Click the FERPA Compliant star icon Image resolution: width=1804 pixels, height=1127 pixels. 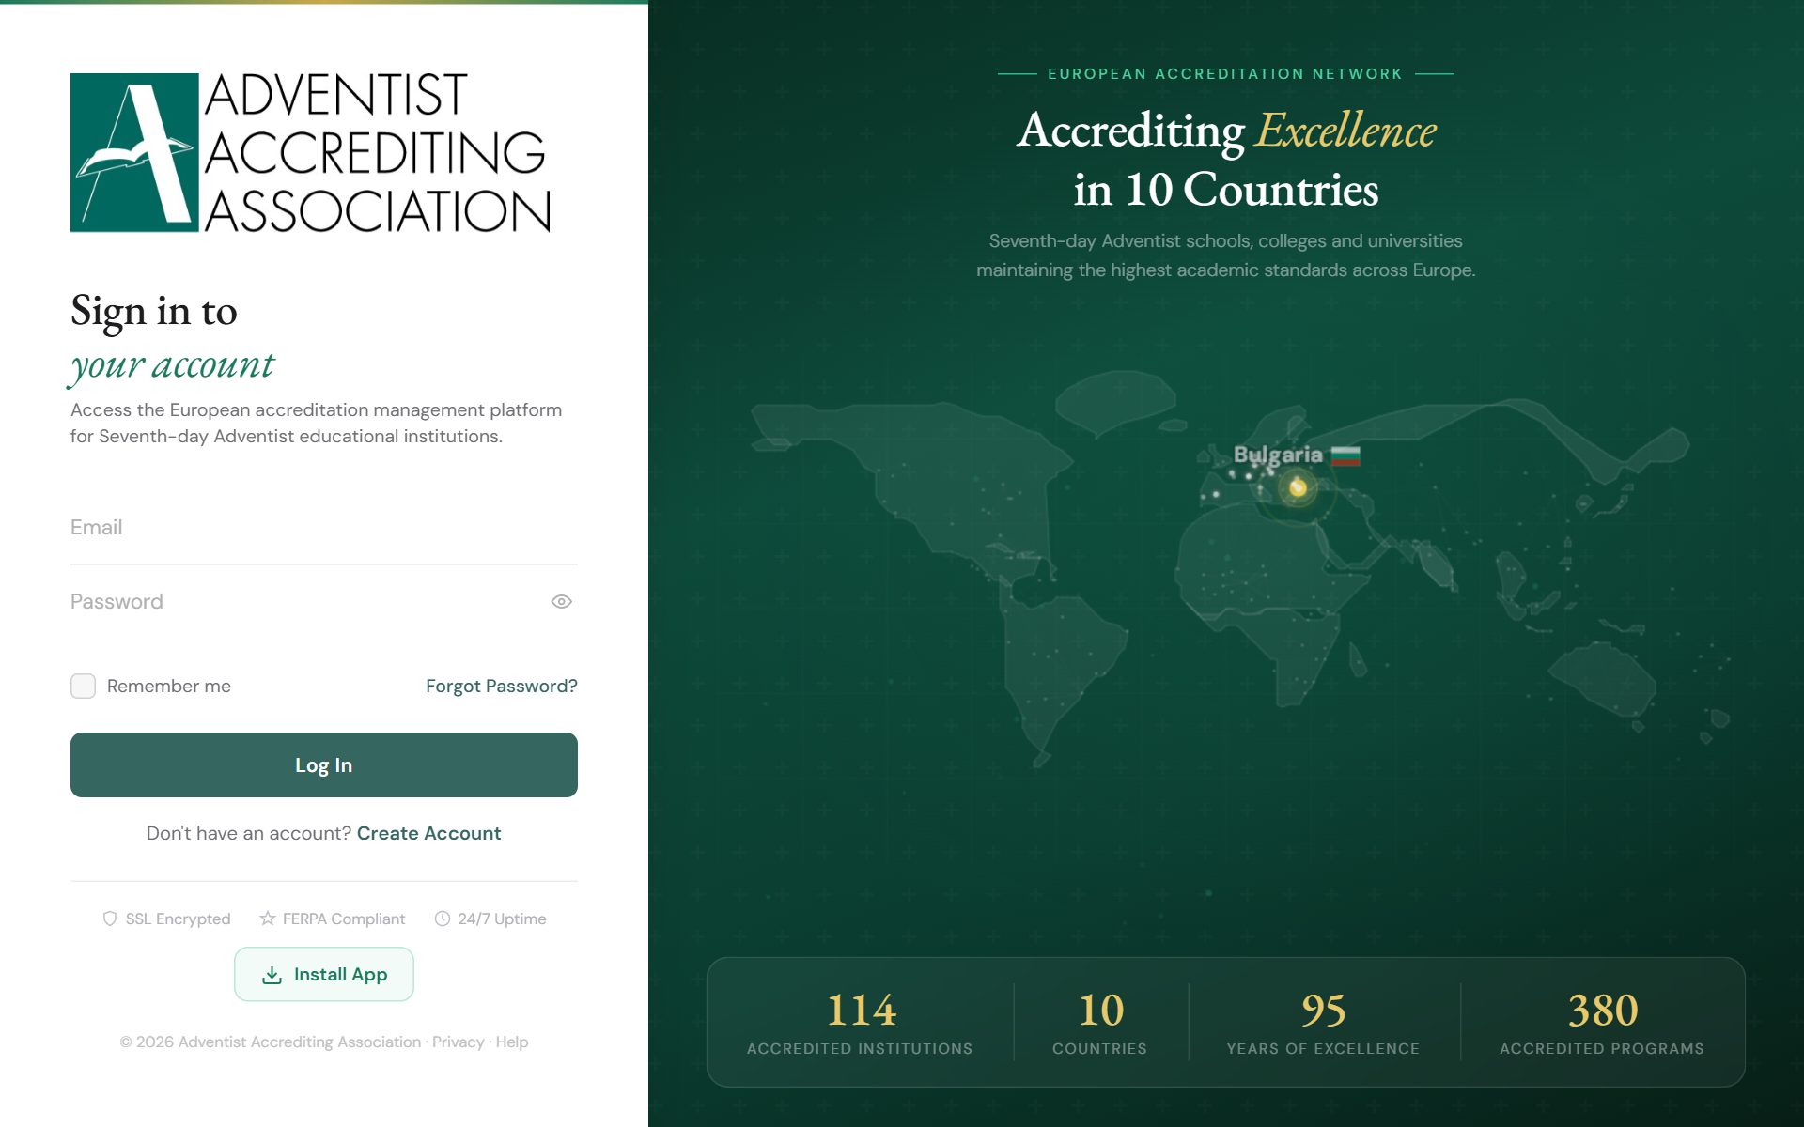[x=268, y=919]
